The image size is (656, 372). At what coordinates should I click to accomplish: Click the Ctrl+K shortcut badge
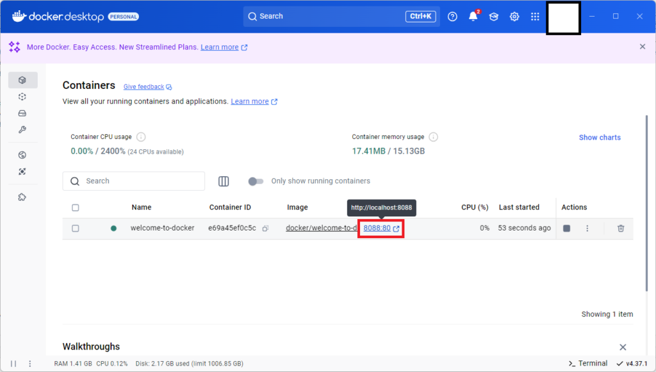(x=420, y=16)
